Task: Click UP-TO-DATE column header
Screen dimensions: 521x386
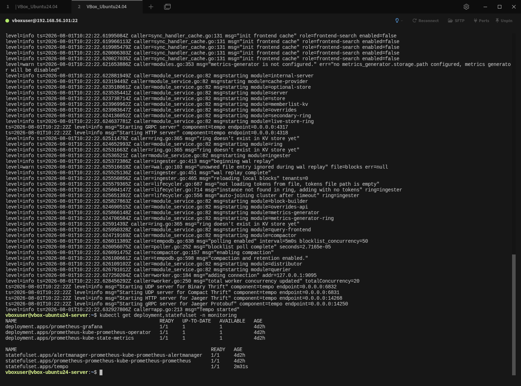Action: pos(197,321)
